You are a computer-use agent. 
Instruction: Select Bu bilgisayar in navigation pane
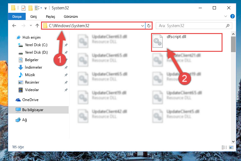39,110
